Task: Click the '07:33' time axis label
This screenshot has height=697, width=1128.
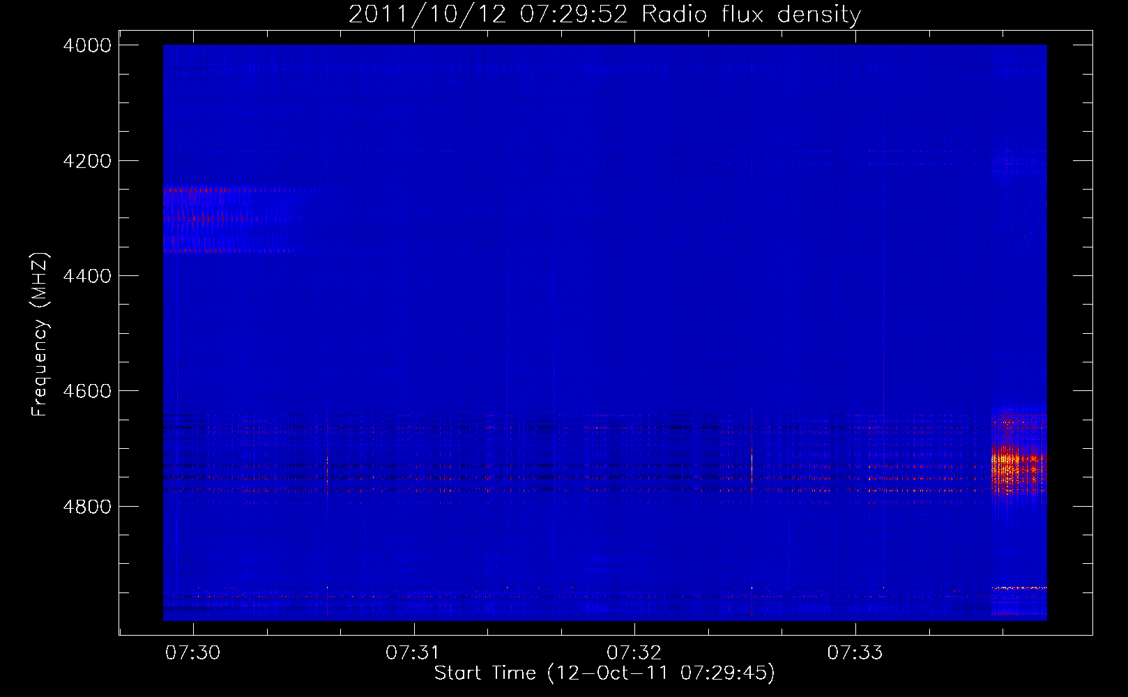Action: click(855, 653)
